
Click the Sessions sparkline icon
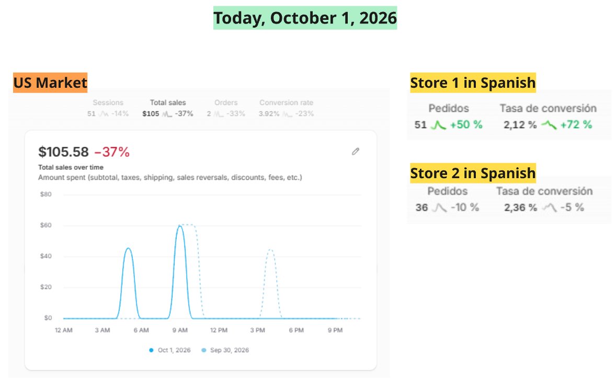pyautogui.click(x=104, y=114)
